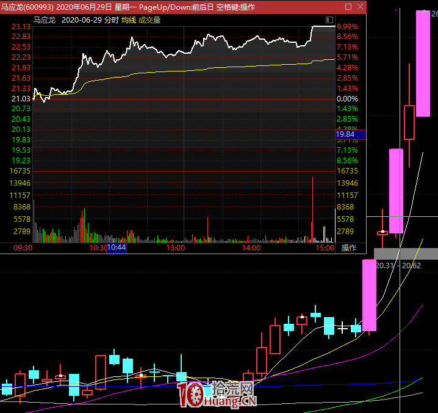The width and height of the screenshot is (438, 413).
Task: Maximize the intraday chart popup window
Action: click(x=348, y=7)
